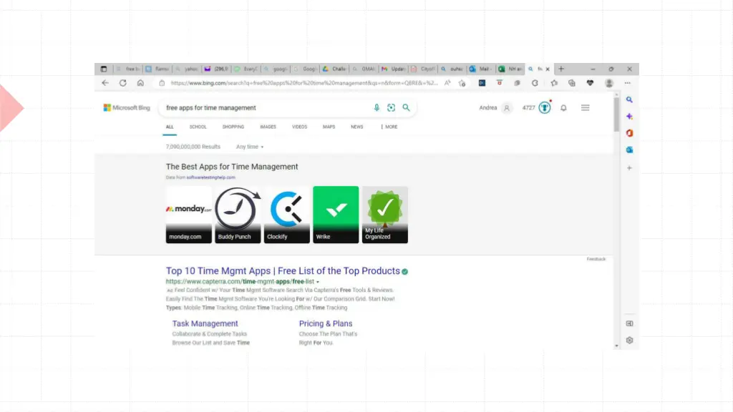Click the browser address bar
The height and width of the screenshot is (412, 733).
304,83
